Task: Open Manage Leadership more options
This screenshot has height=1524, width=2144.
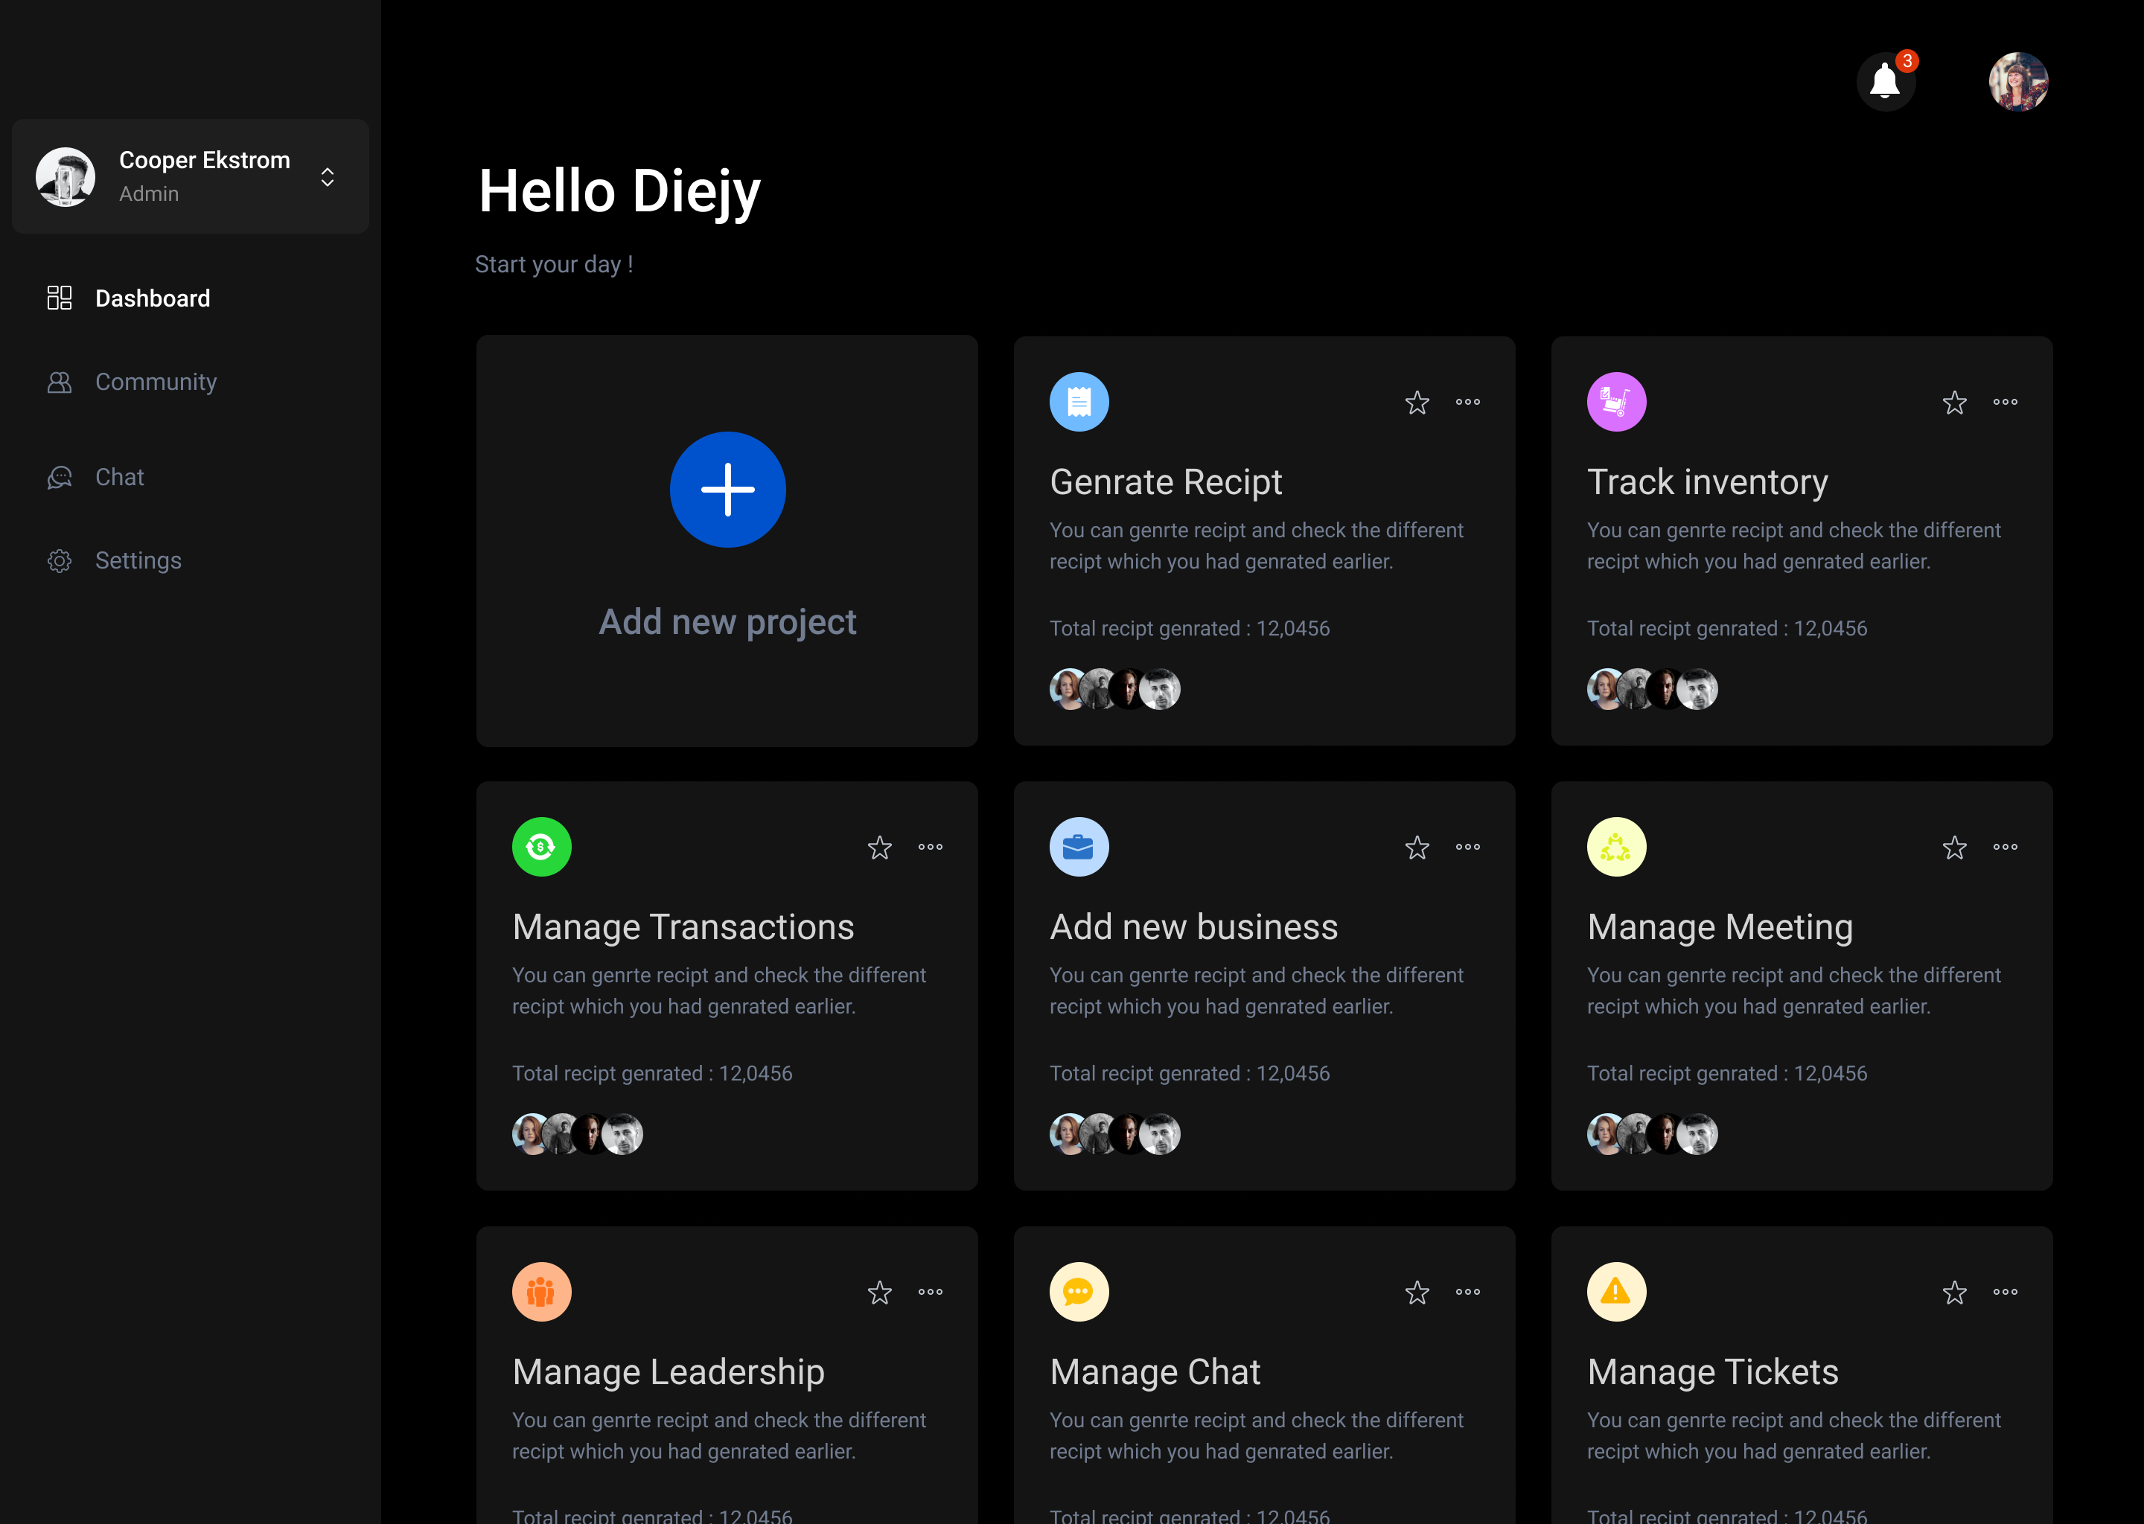Action: coord(931,1291)
